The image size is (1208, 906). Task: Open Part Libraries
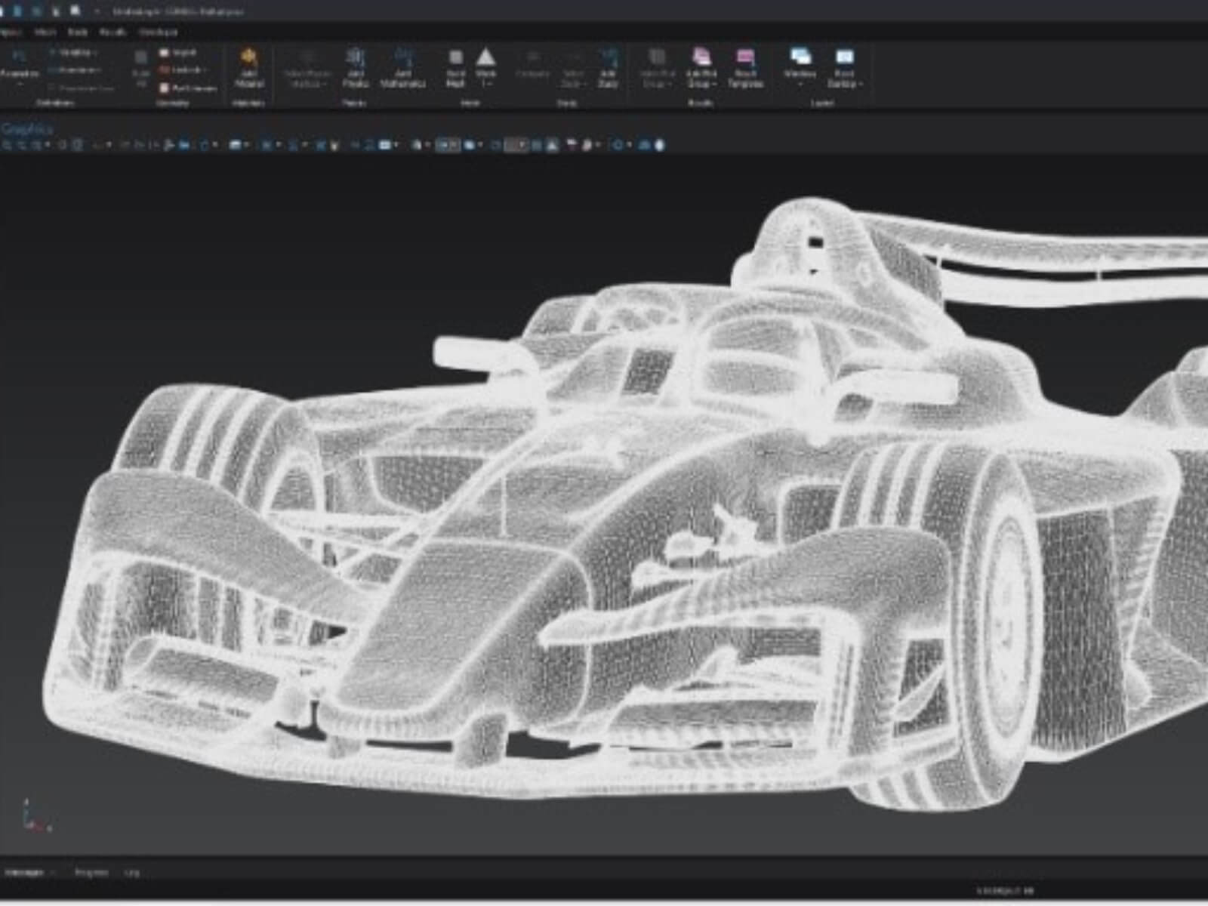point(188,88)
